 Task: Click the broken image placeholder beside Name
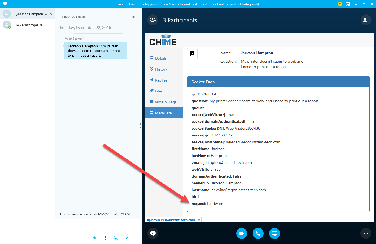[x=192, y=53]
